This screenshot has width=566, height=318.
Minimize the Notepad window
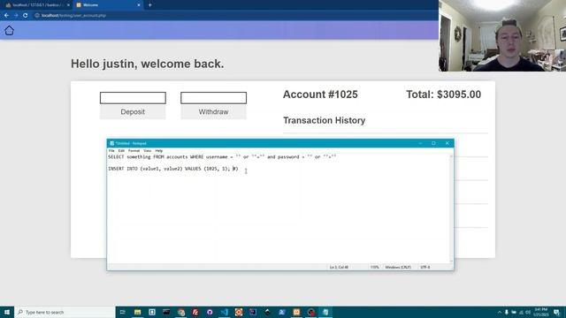tap(420, 143)
